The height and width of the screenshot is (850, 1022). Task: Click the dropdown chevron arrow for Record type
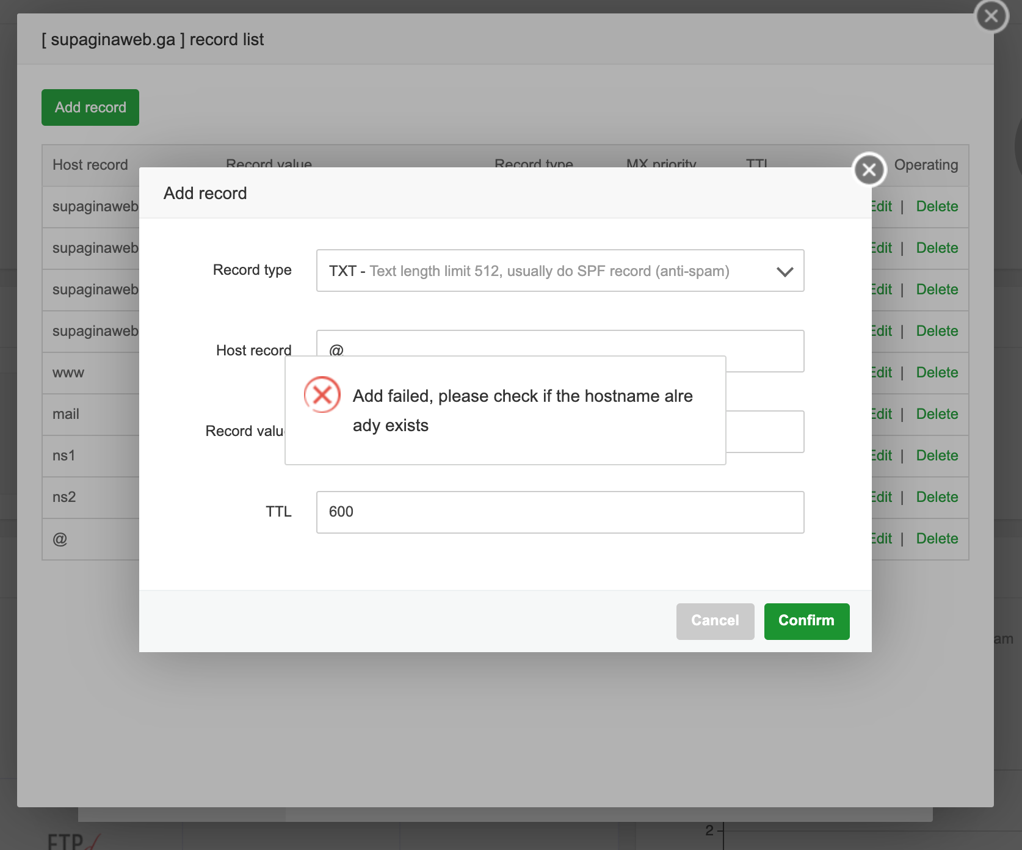785,271
